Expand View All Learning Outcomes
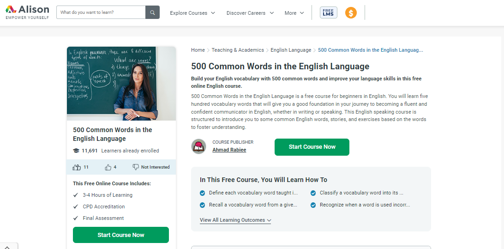 [235, 220]
